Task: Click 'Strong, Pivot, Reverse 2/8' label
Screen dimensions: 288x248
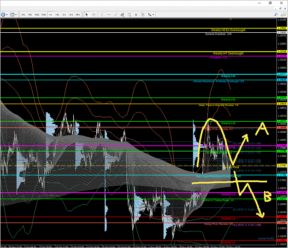Action: pos(218,224)
